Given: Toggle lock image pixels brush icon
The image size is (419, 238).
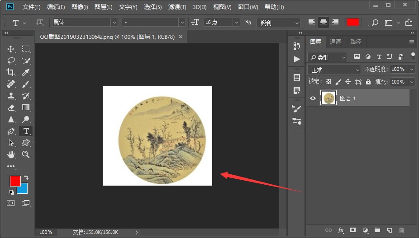Looking at the screenshot, I should pyautogui.click(x=338, y=82).
